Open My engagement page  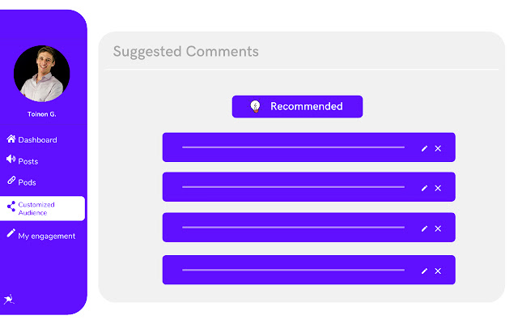point(46,236)
